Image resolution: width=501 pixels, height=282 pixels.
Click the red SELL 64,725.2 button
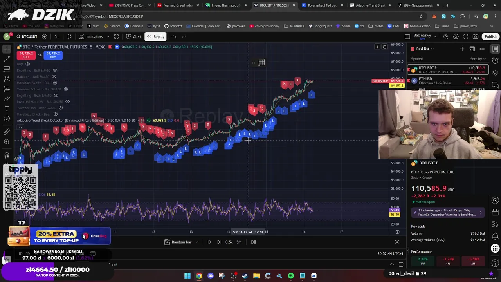26,55
